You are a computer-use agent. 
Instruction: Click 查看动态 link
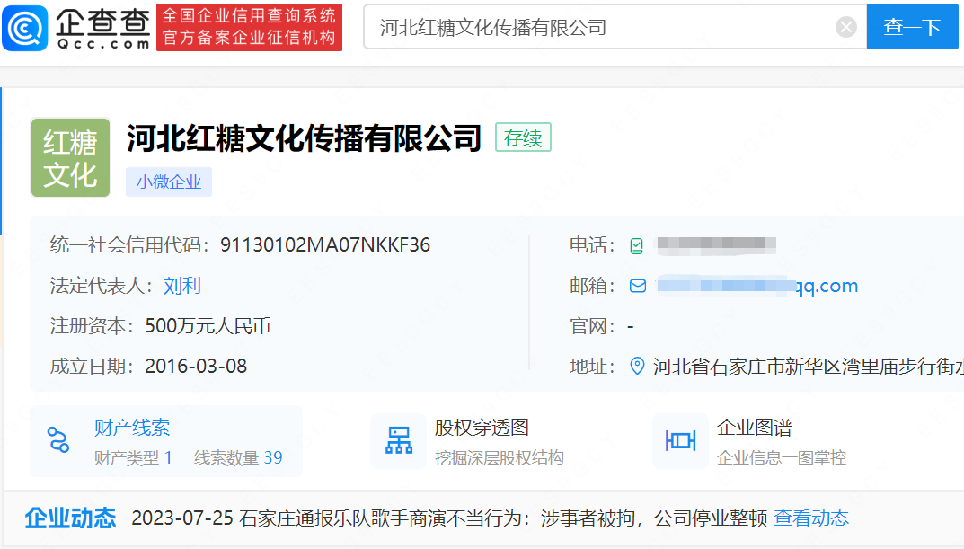[x=811, y=518]
